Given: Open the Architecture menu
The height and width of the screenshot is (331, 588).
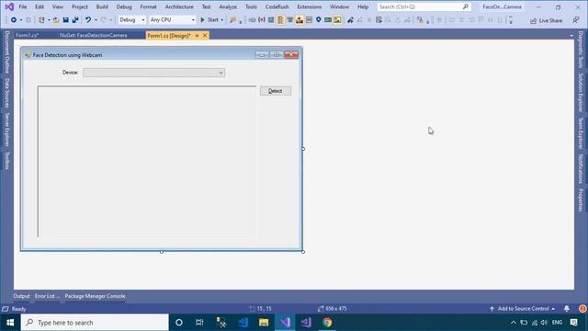Looking at the screenshot, I should pos(179,6).
